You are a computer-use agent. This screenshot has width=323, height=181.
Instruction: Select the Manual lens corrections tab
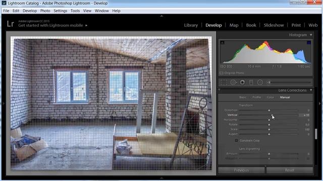(285, 97)
